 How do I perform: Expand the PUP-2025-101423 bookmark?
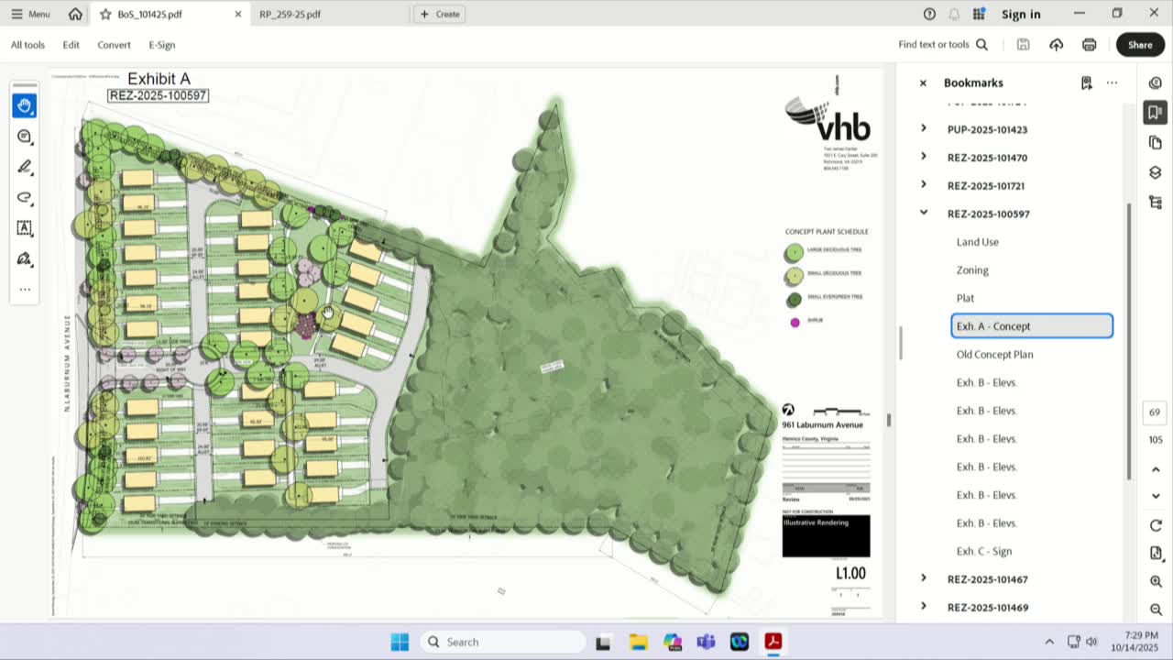923,129
